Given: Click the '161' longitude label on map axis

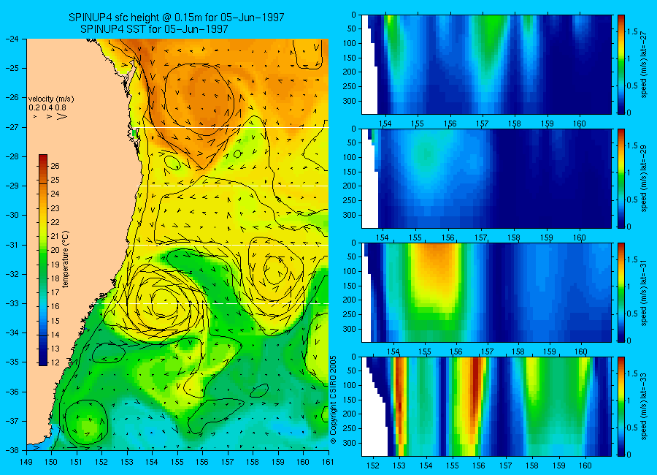Looking at the screenshot, I should tap(328, 463).
